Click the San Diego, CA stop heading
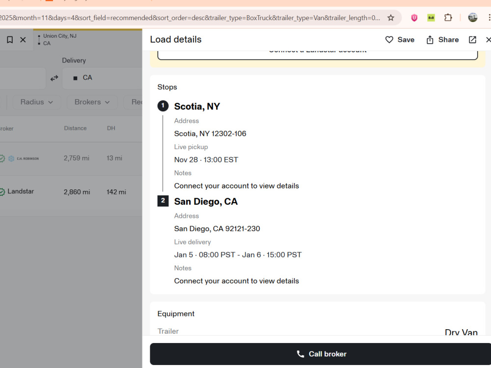Viewport: 491px width, 368px height. [206, 202]
